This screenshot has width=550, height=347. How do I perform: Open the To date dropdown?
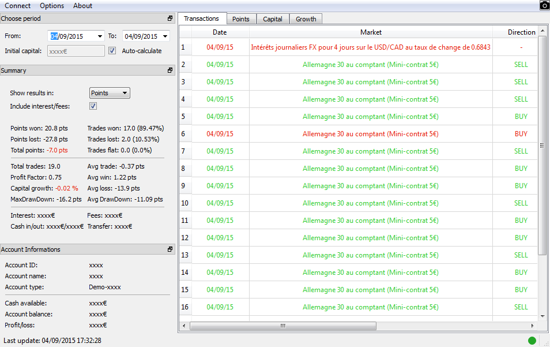tap(165, 36)
